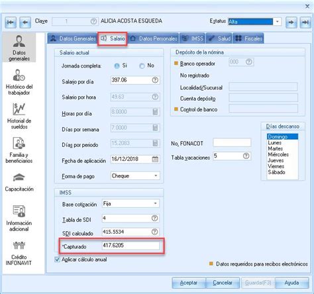Open calculator icon for Horas por día
Screen dimensions: 314x294
click(155, 112)
